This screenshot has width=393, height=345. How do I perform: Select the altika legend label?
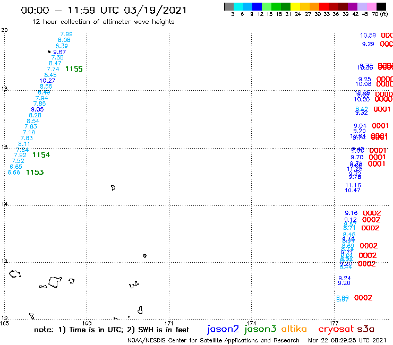pyautogui.click(x=294, y=329)
